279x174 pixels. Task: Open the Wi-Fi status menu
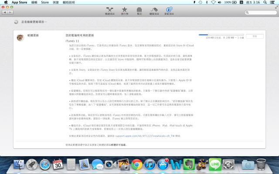click(x=213, y=2)
